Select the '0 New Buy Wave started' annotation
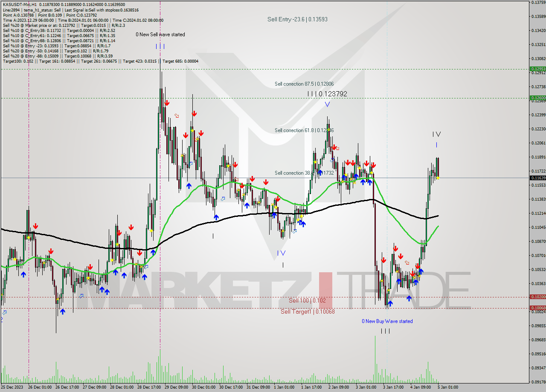This screenshot has width=546, height=392. tap(387, 321)
